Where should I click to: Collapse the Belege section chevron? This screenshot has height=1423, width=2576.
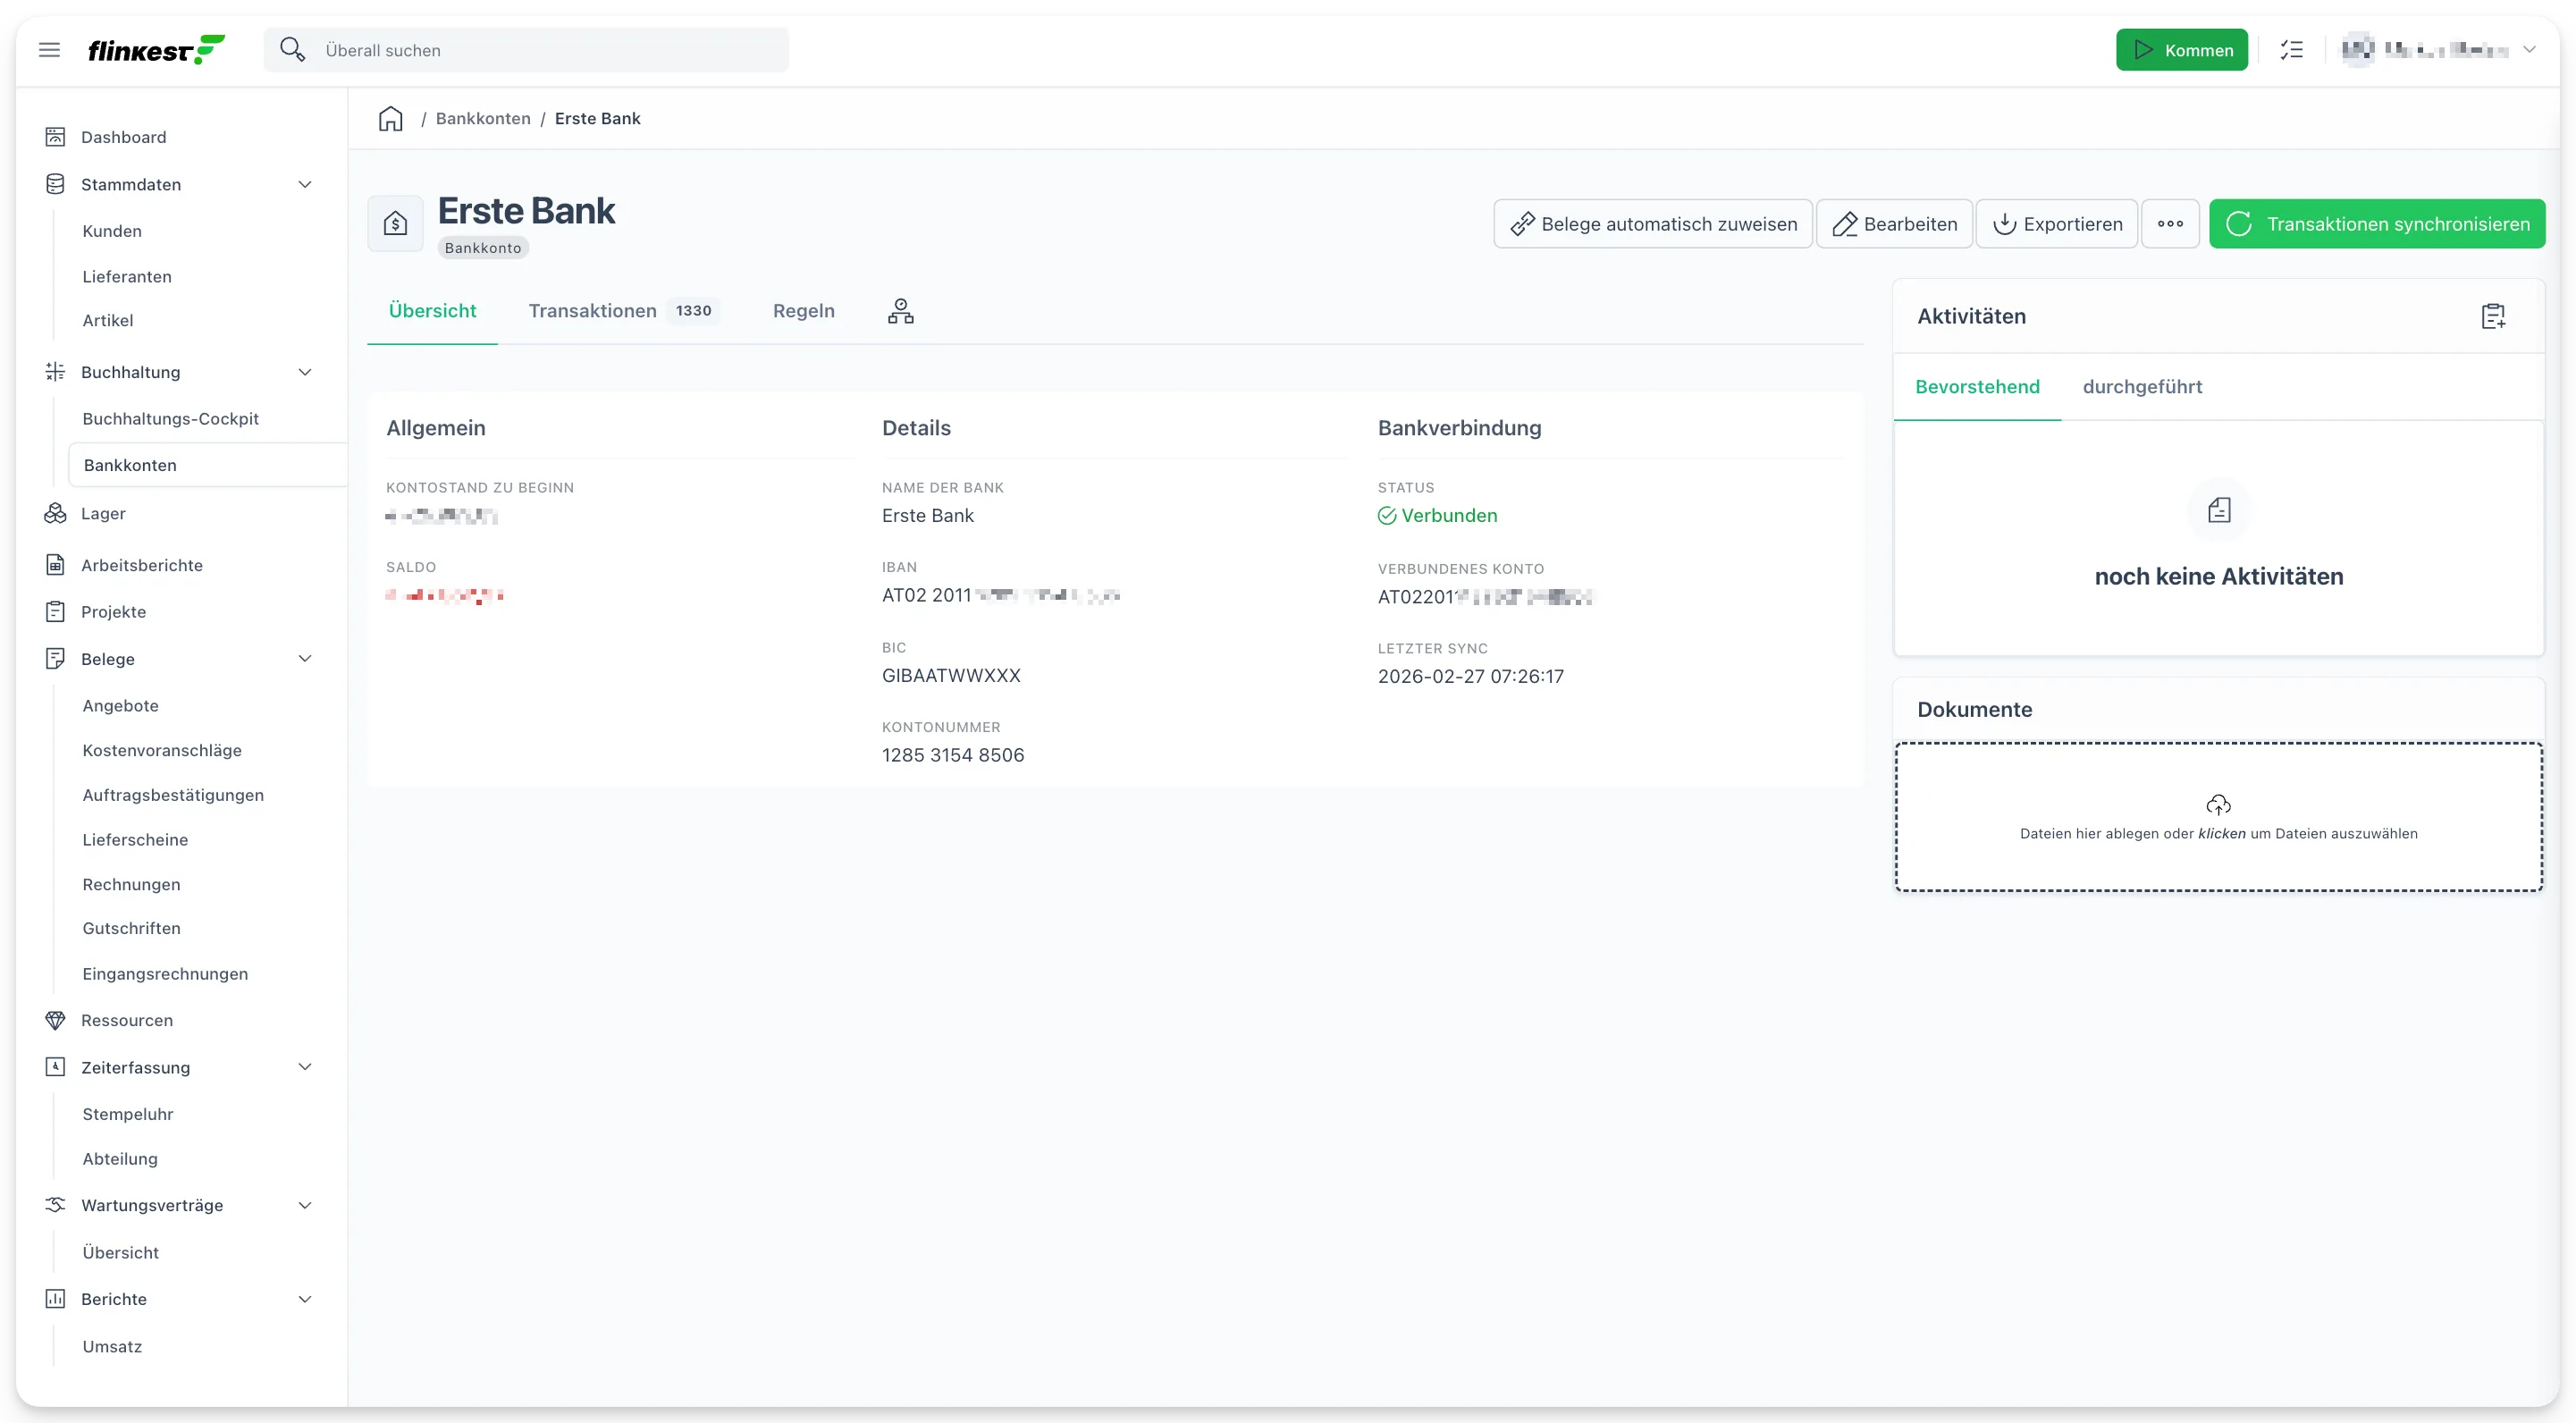(305, 659)
